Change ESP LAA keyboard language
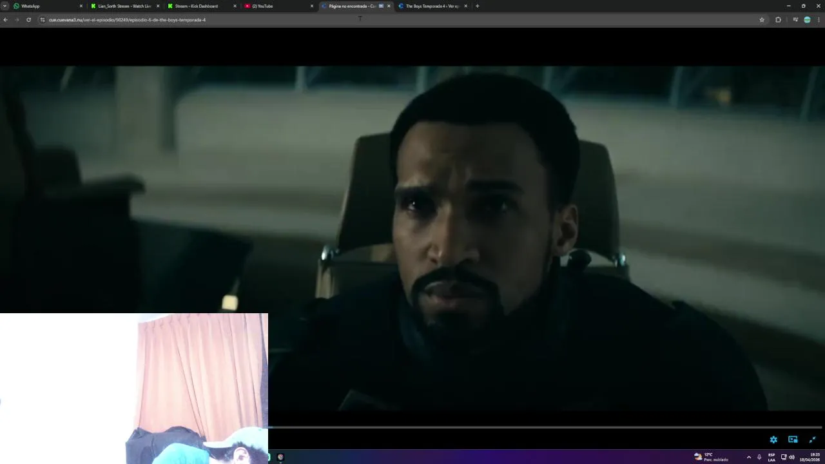 [x=772, y=457]
